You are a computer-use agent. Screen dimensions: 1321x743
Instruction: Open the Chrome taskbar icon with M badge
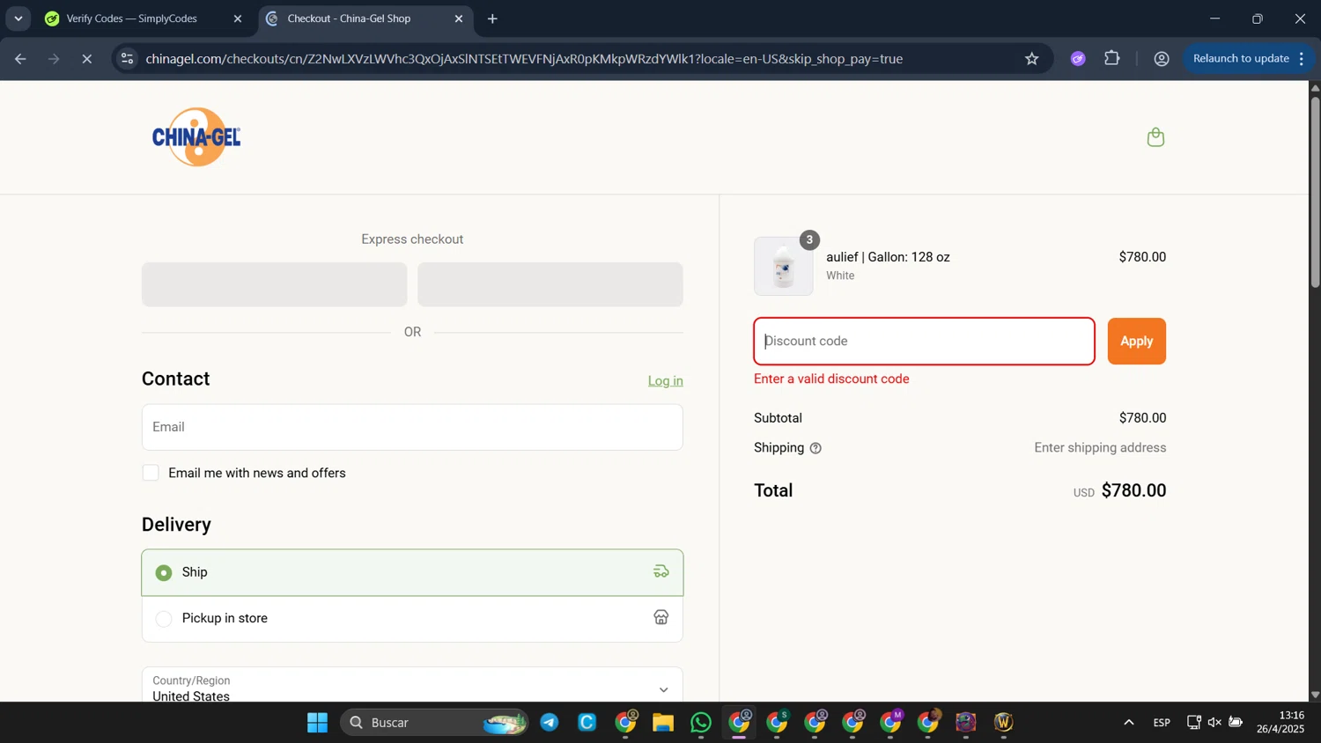pos(891,723)
